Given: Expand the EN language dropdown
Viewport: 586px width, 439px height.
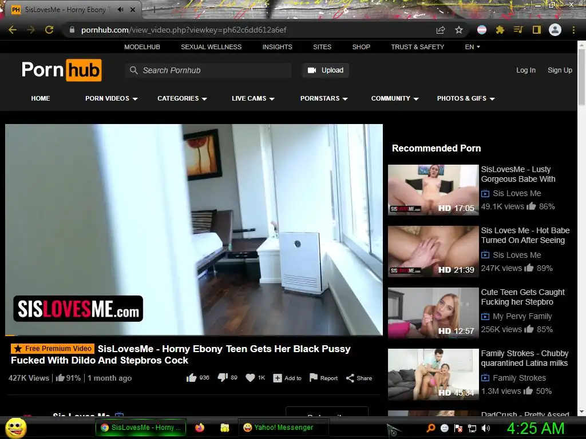Looking at the screenshot, I should (472, 47).
